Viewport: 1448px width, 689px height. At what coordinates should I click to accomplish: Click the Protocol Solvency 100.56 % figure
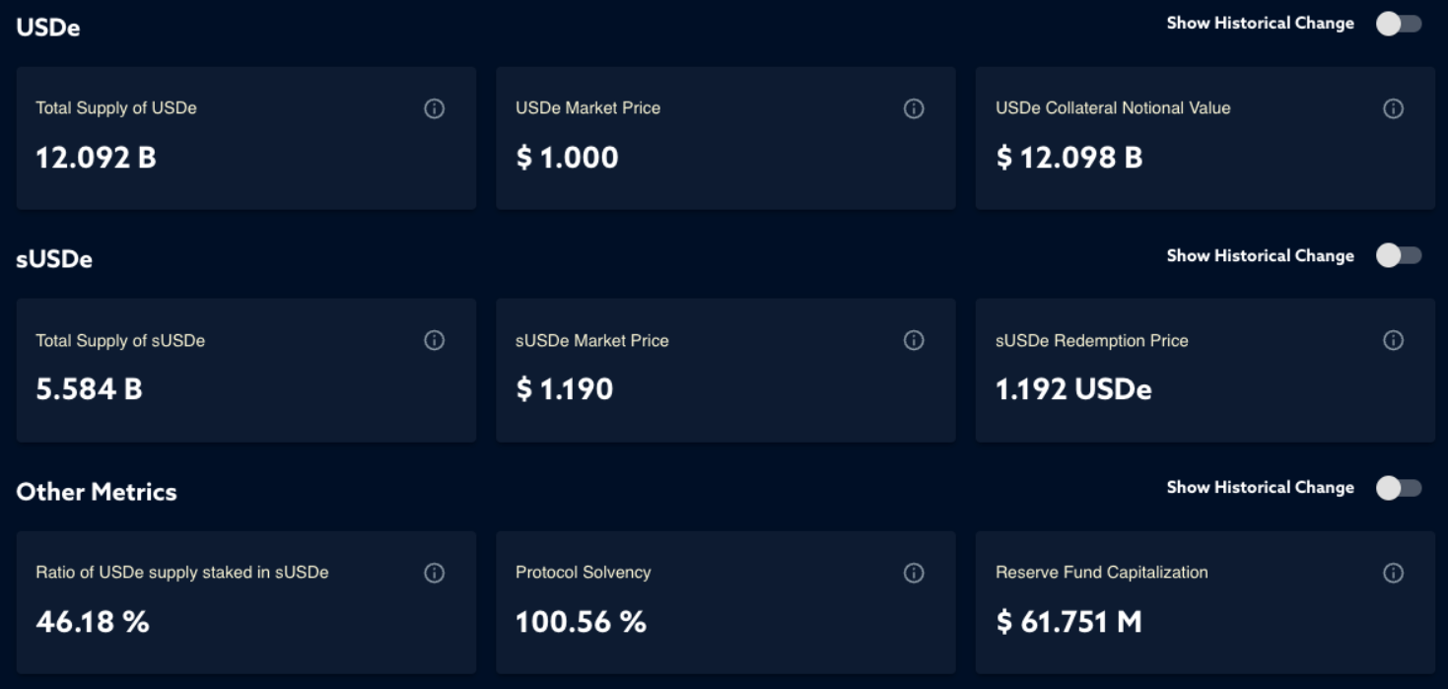point(581,622)
